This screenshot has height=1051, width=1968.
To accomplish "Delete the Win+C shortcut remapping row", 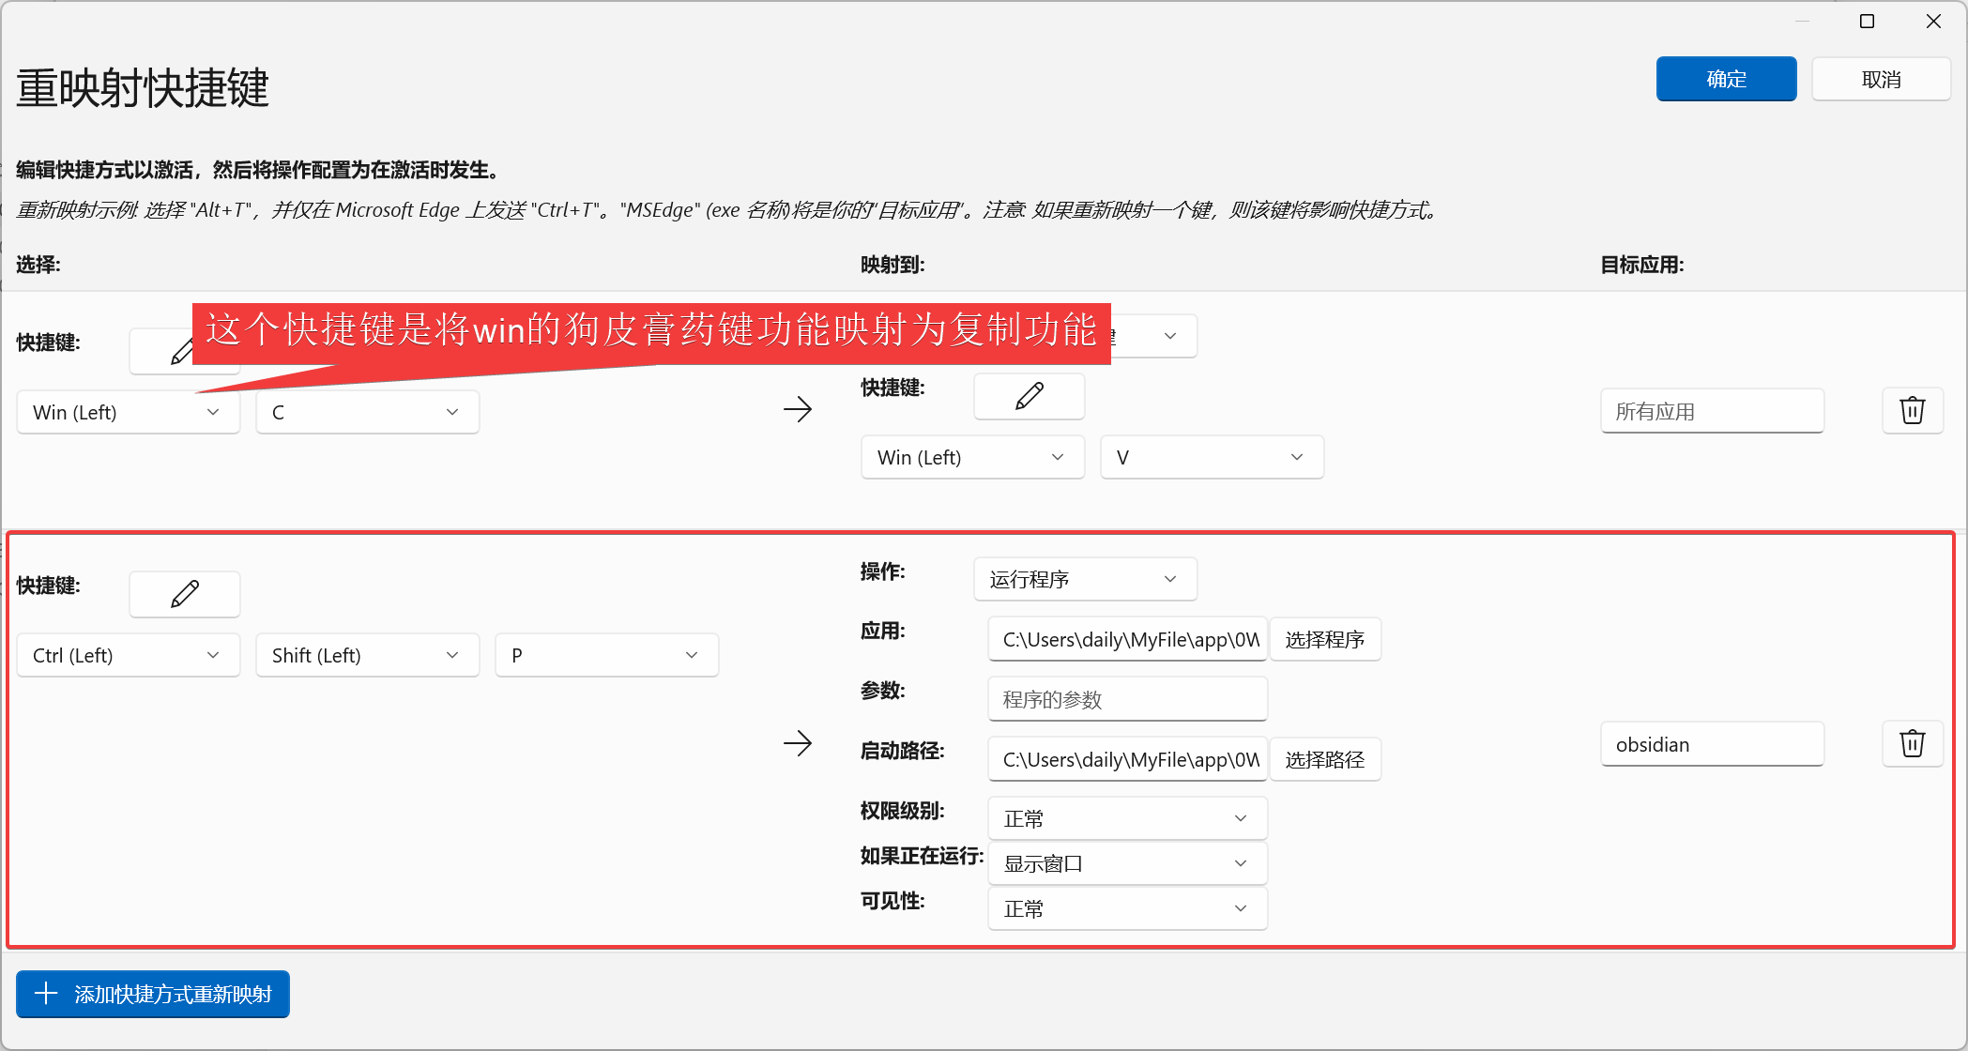I will 1912,411.
